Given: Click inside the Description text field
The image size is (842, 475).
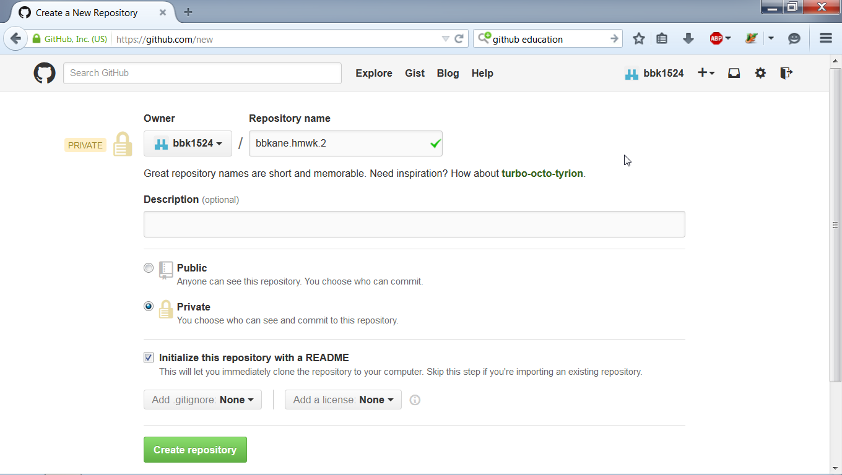Looking at the screenshot, I should point(414,224).
